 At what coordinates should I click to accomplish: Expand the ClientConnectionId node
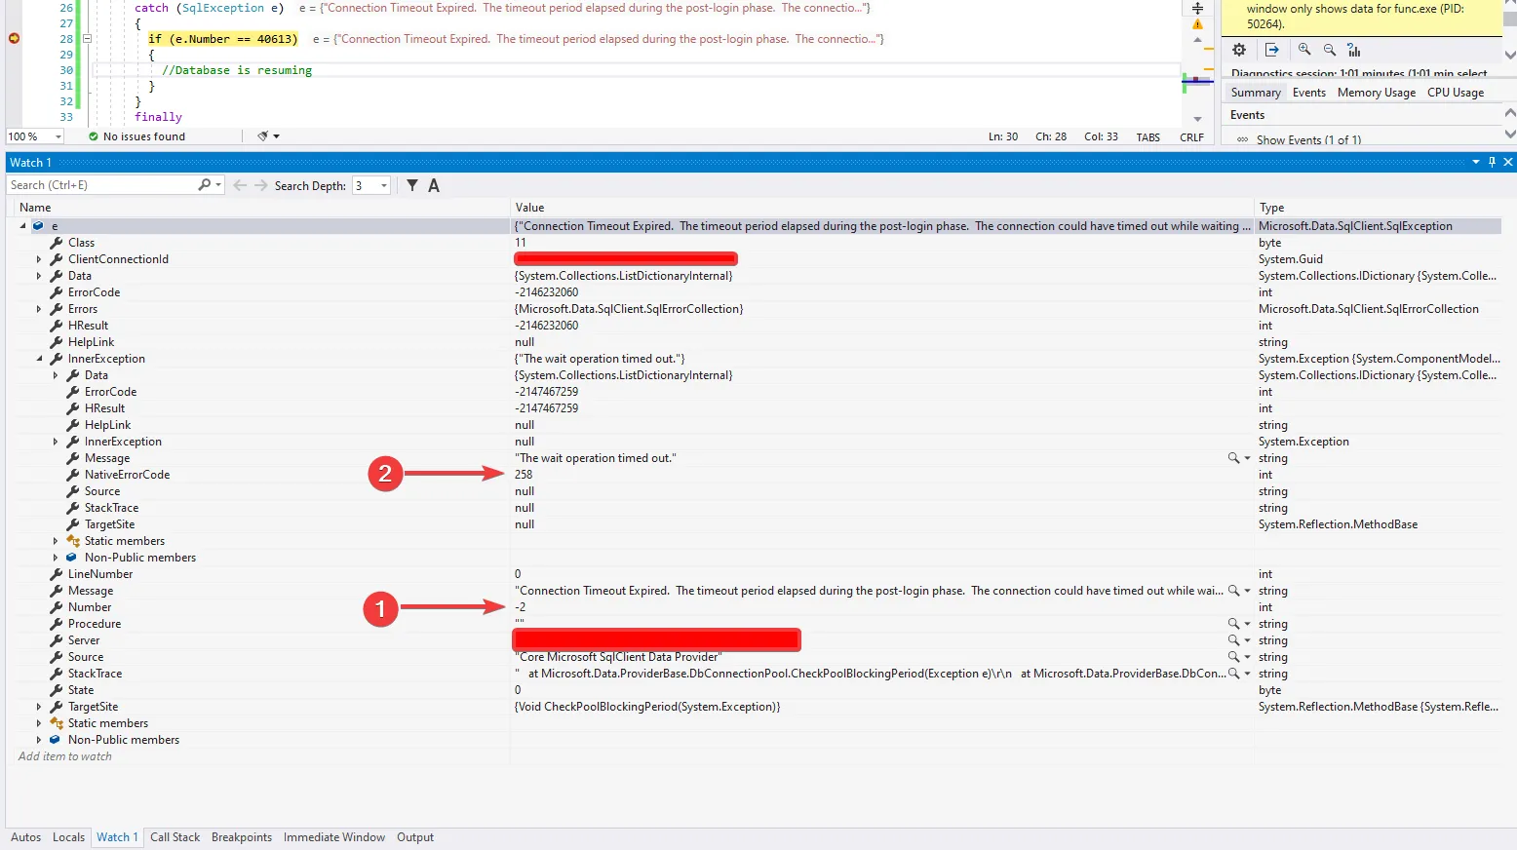pos(39,259)
